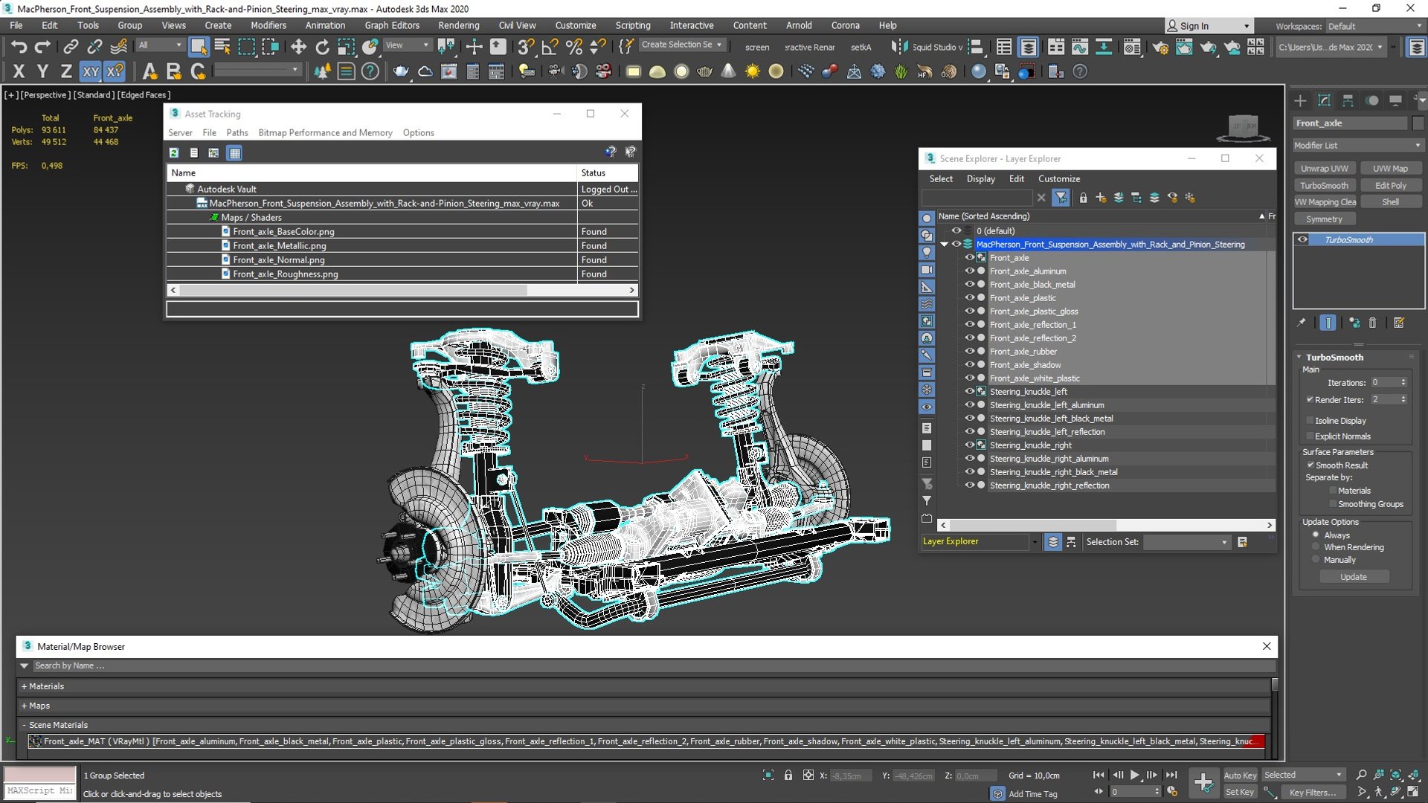1428x803 pixels.
Task: Open the Create tab plus icon in command panel
Action: (x=1300, y=100)
